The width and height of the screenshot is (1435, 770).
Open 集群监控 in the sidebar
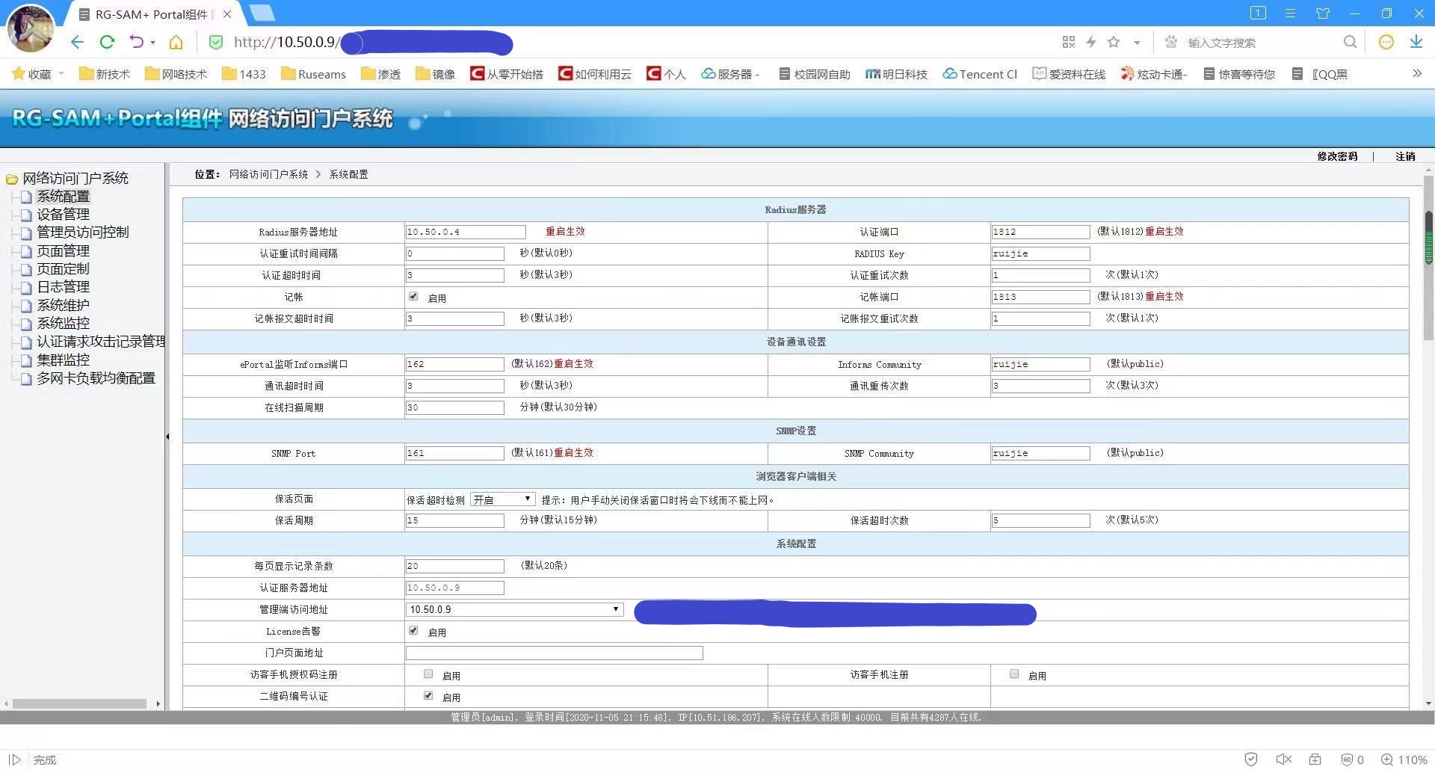pos(63,360)
